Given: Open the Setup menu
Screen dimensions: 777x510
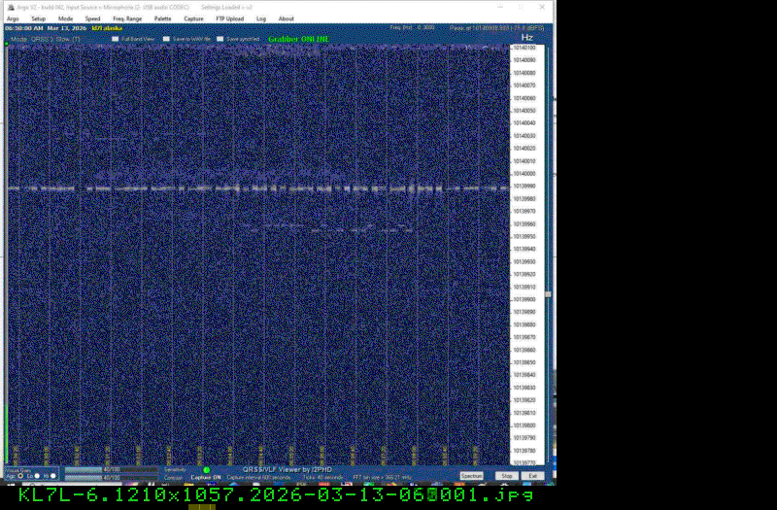Looking at the screenshot, I should click(38, 18).
